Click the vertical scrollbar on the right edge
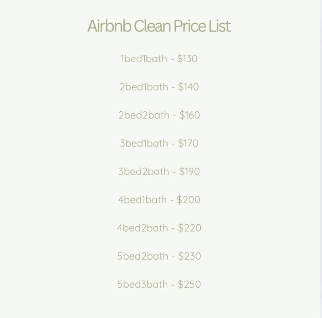 [x=321, y=159]
